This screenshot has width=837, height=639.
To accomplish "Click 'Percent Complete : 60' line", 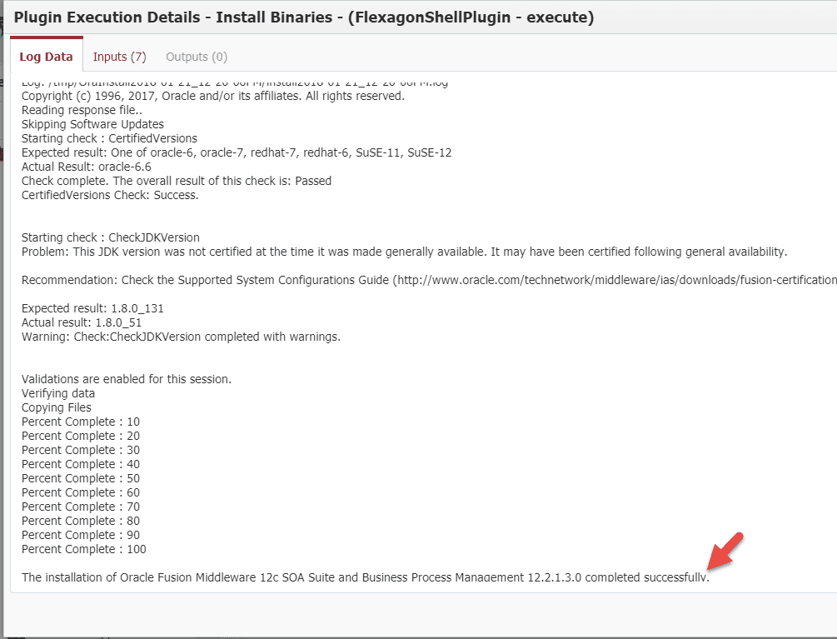I will [x=81, y=492].
